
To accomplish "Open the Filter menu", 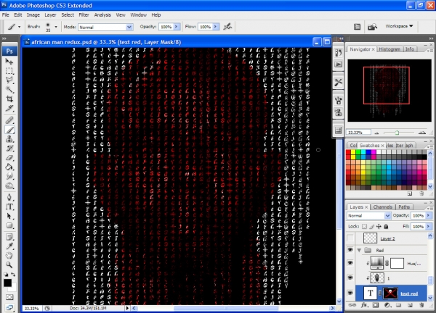I will tap(84, 15).
